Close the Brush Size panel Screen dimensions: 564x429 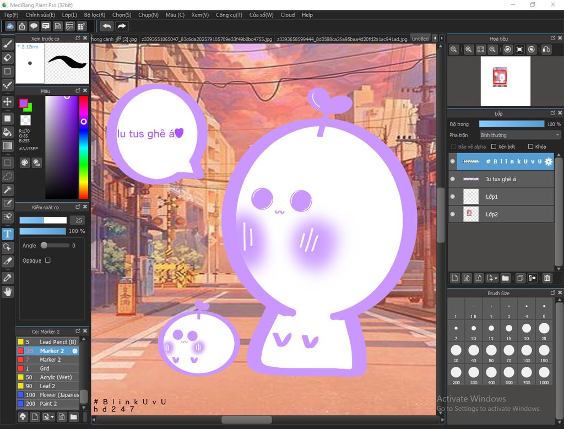(560, 293)
